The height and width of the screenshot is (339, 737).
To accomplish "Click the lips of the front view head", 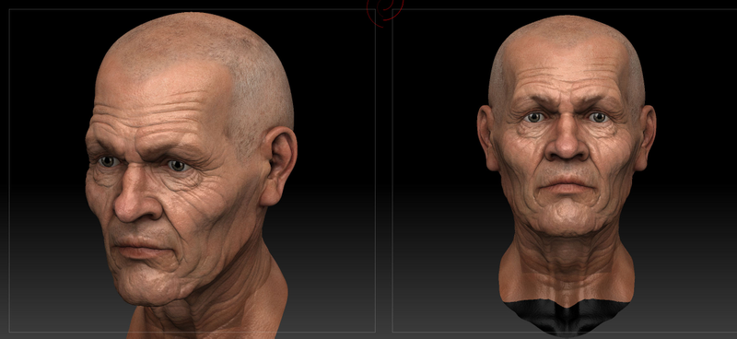I will point(567,184).
